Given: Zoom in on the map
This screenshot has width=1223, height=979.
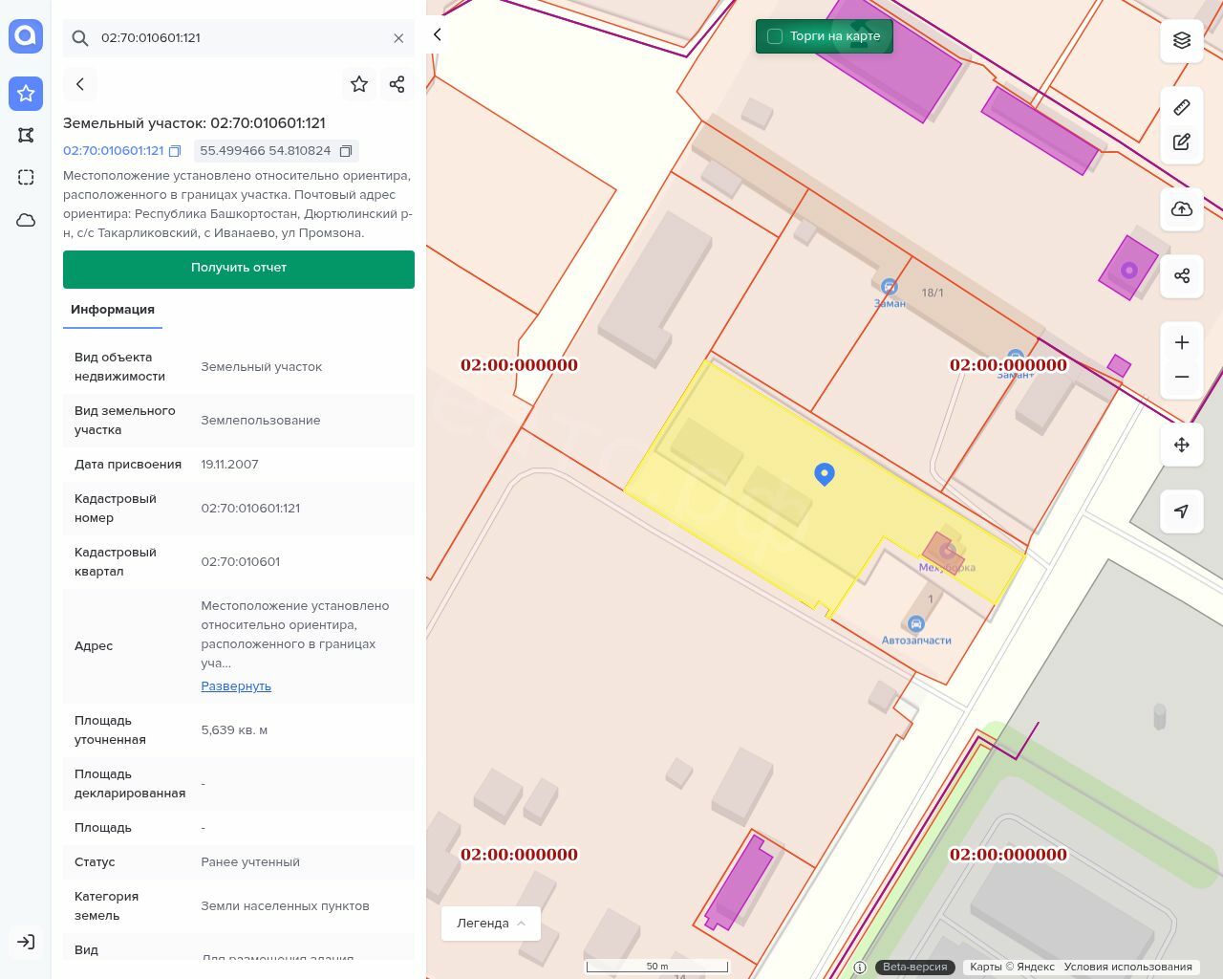Looking at the screenshot, I should (1182, 342).
